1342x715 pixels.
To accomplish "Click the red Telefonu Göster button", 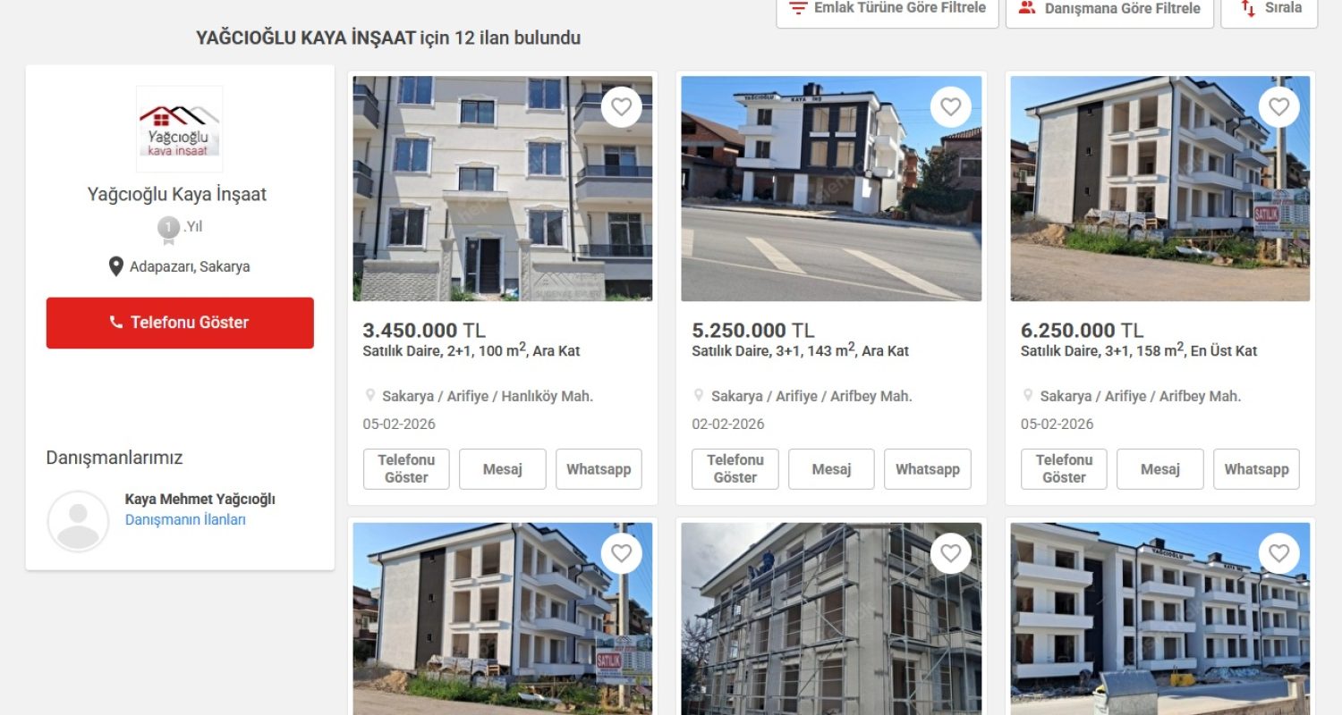I will coord(180,323).
